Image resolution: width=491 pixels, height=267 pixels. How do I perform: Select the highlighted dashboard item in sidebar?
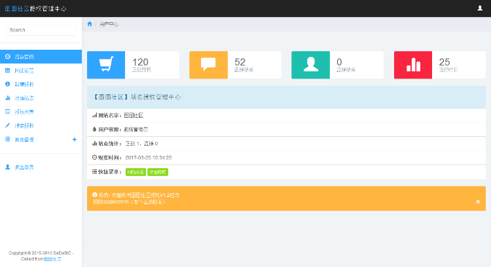(41, 56)
